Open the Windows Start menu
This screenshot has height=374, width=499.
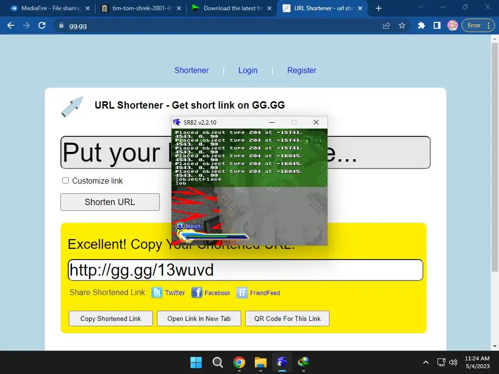tap(196, 362)
